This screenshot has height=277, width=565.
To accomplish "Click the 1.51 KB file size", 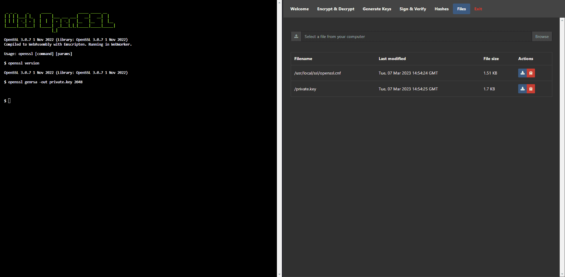I will pyautogui.click(x=490, y=73).
